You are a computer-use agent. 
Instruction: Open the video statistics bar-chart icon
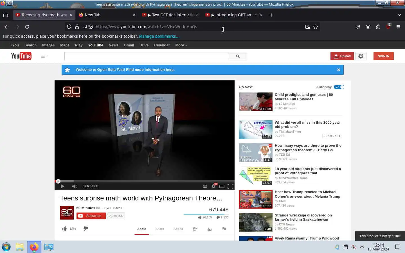[210, 229]
